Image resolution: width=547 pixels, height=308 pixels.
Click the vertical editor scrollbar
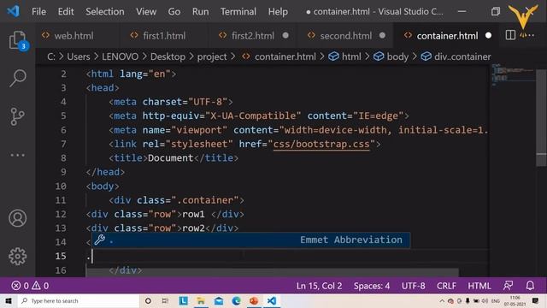pyautogui.click(x=541, y=118)
